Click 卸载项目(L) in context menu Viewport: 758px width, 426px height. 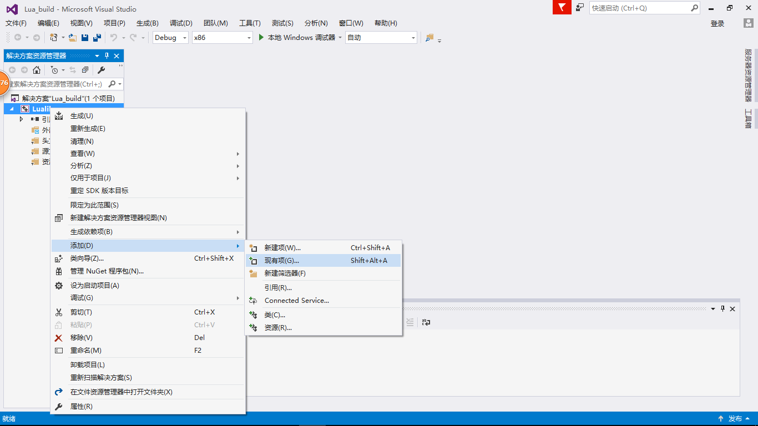point(148,365)
